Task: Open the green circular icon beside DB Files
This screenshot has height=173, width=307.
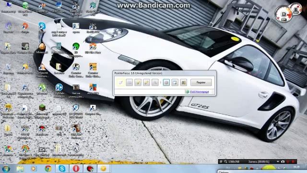Action: (76, 50)
